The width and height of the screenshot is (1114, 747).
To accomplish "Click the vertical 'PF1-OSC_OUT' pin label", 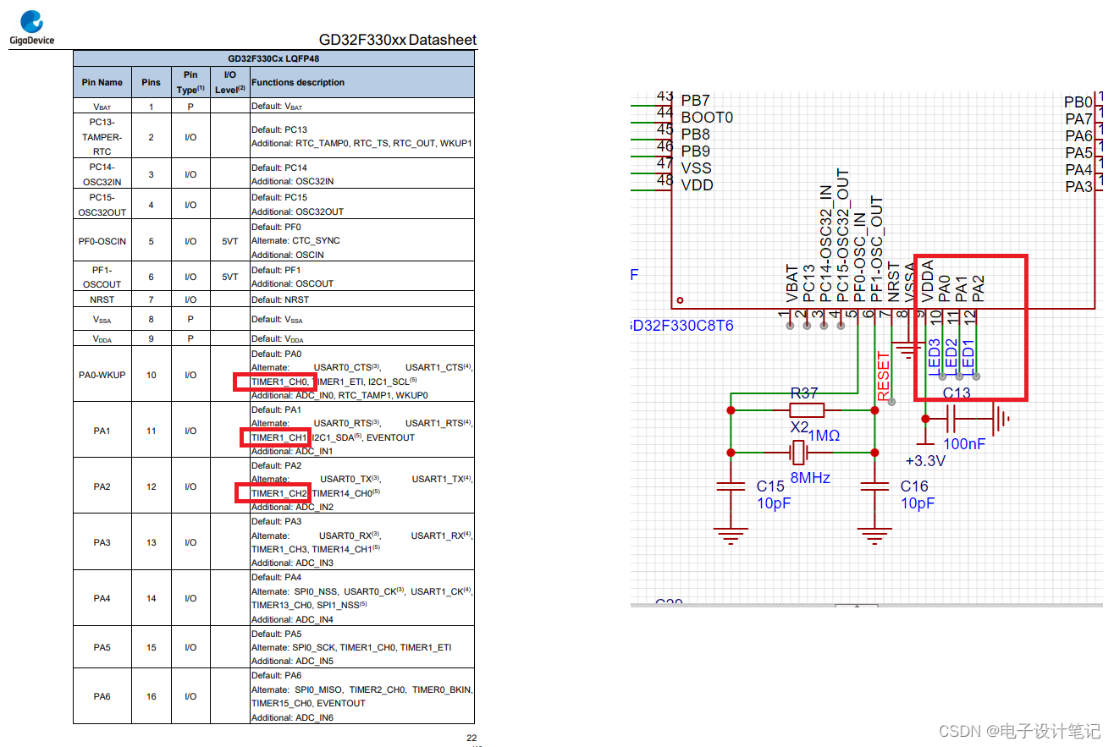I will point(876,250).
